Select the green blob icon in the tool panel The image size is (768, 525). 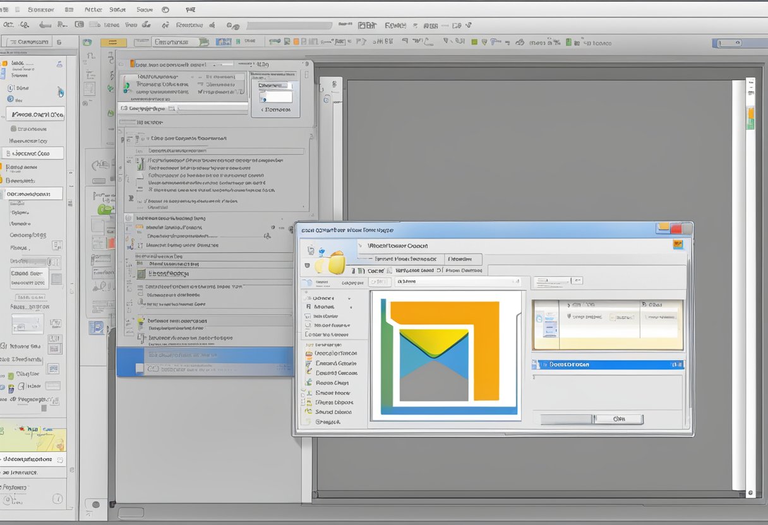click(105, 209)
